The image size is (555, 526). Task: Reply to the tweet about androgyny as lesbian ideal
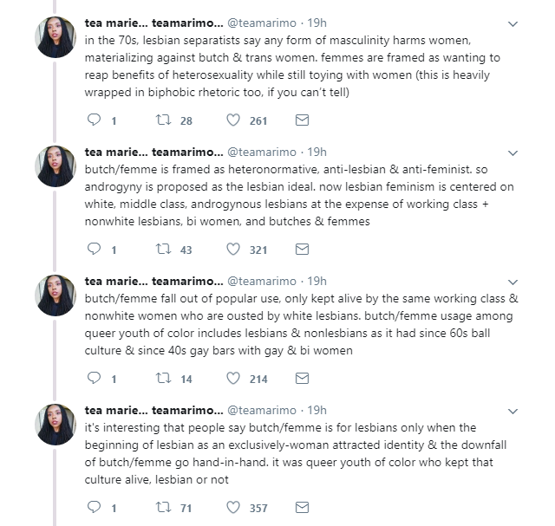(95, 250)
